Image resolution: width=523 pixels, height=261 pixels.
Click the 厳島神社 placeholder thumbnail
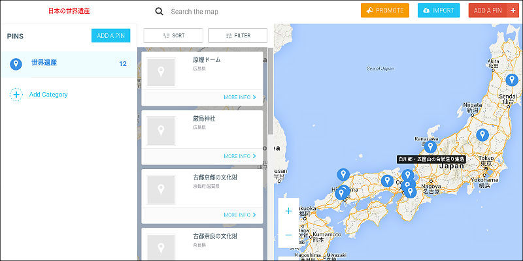(x=161, y=131)
